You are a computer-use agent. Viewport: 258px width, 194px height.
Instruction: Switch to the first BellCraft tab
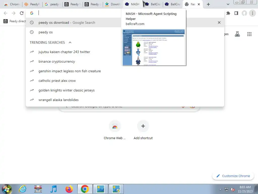pyautogui.click(x=153, y=4)
